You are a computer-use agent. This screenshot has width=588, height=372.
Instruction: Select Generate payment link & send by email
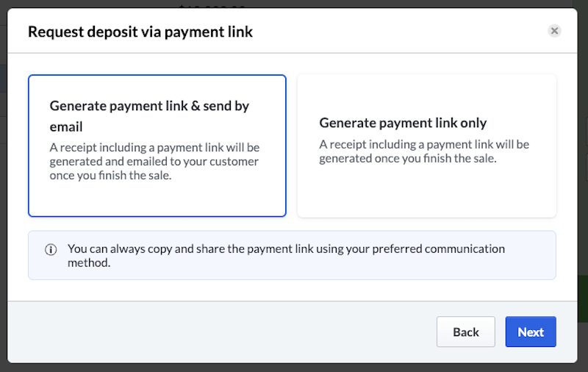[157, 146]
